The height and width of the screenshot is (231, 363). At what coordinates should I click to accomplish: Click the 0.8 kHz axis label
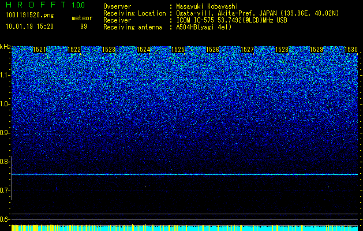pos(5,162)
